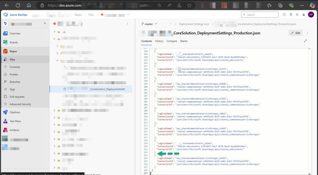This screenshot has height=175, width=318.
Task: Click browser Home button
Action: point(29,6)
